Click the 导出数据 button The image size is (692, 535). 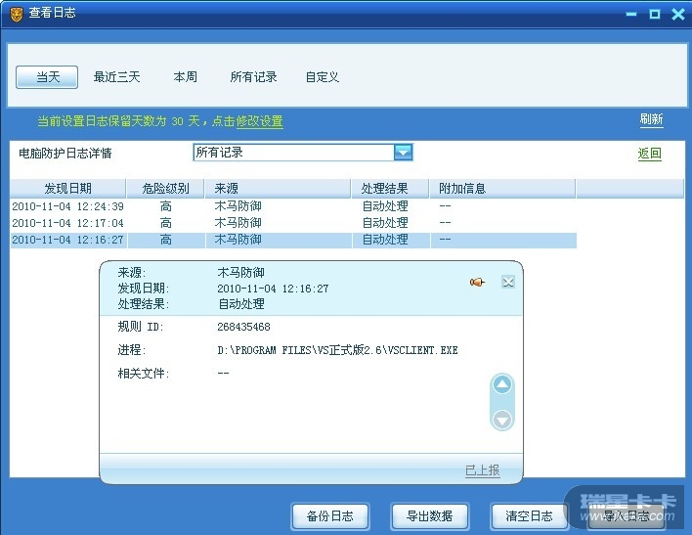pyautogui.click(x=429, y=516)
